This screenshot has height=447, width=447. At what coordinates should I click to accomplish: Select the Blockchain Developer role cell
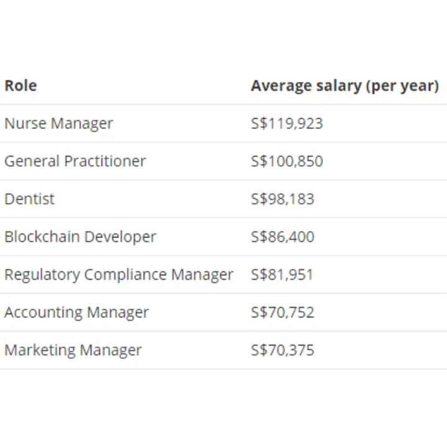pos(80,237)
